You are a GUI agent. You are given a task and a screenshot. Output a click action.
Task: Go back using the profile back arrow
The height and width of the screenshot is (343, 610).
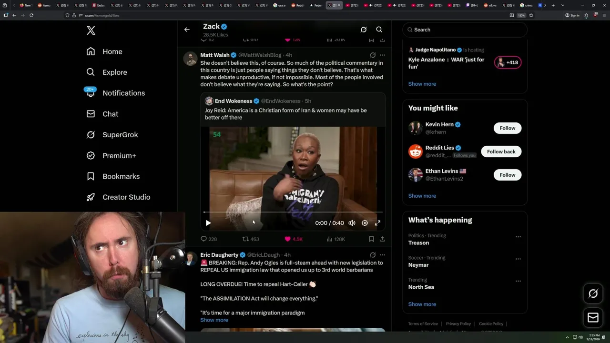coord(187,30)
